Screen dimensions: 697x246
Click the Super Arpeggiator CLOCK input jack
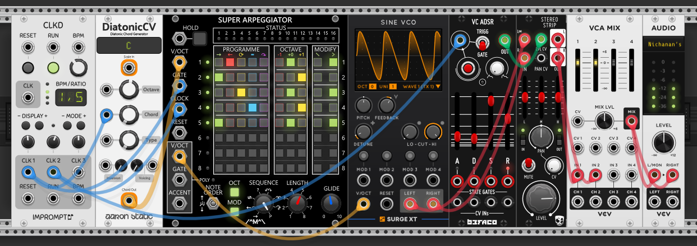(180, 108)
